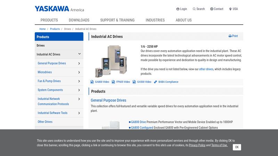Open the FP605 Video link
The height and width of the screenshot is (156, 278).
123,82
